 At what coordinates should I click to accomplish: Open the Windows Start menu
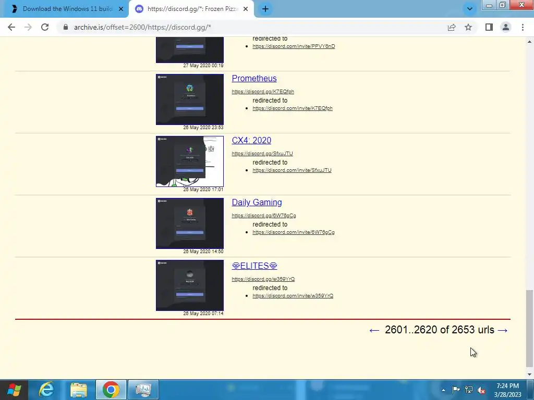(14, 390)
